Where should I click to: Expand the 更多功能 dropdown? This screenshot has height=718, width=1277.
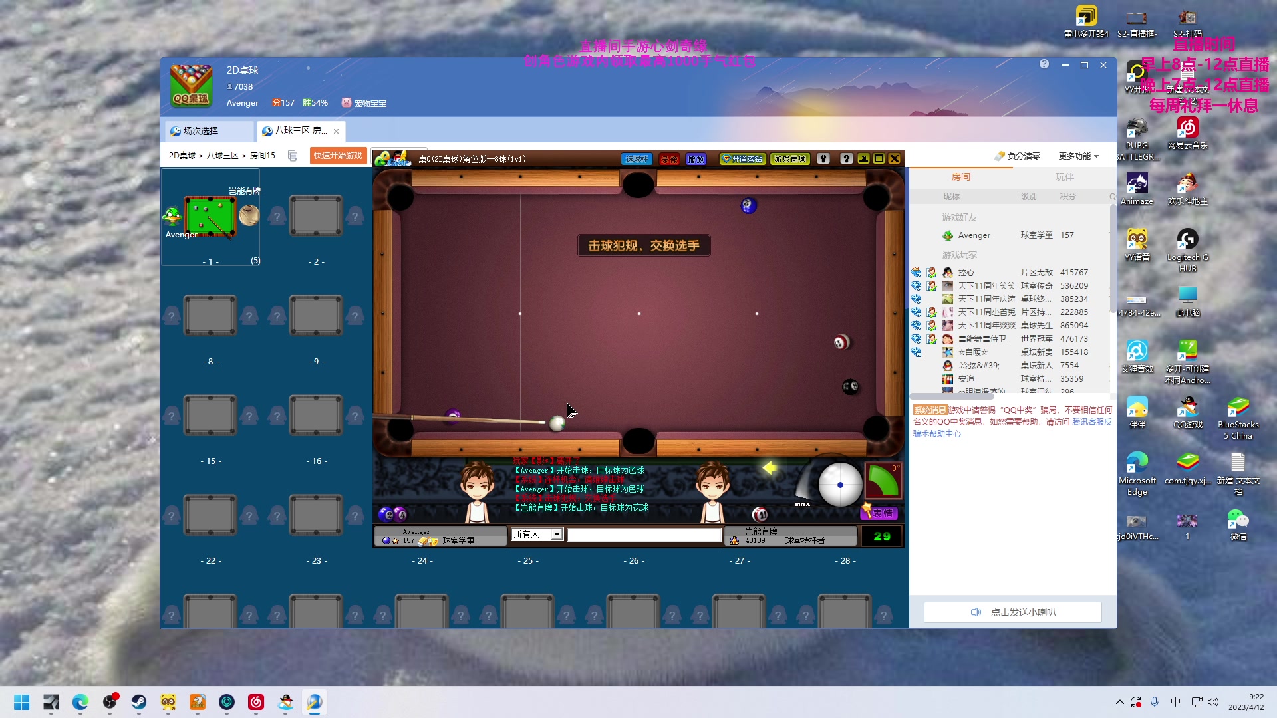click(1078, 156)
